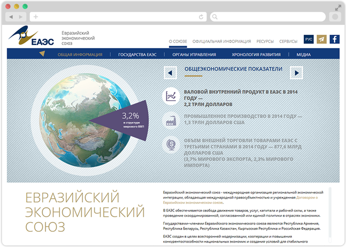Click the browser back arrow button

(11, 17)
